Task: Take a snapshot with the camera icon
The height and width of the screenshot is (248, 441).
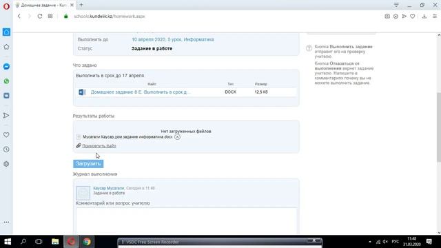Action: pyautogui.click(x=387, y=17)
